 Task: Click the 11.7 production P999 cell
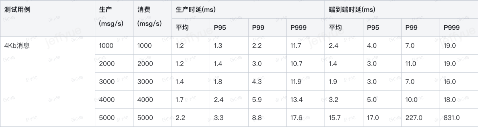(x=296, y=46)
